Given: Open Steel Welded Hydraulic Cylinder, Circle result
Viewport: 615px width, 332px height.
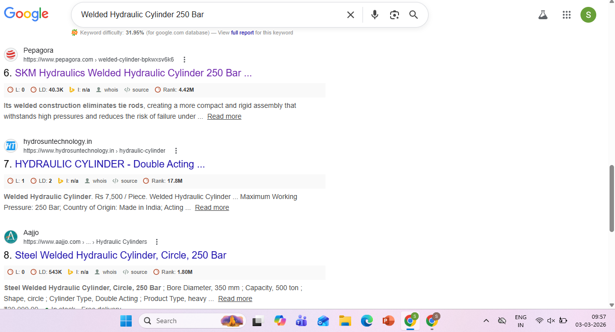Looking at the screenshot, I should click(x=121, y=255).
